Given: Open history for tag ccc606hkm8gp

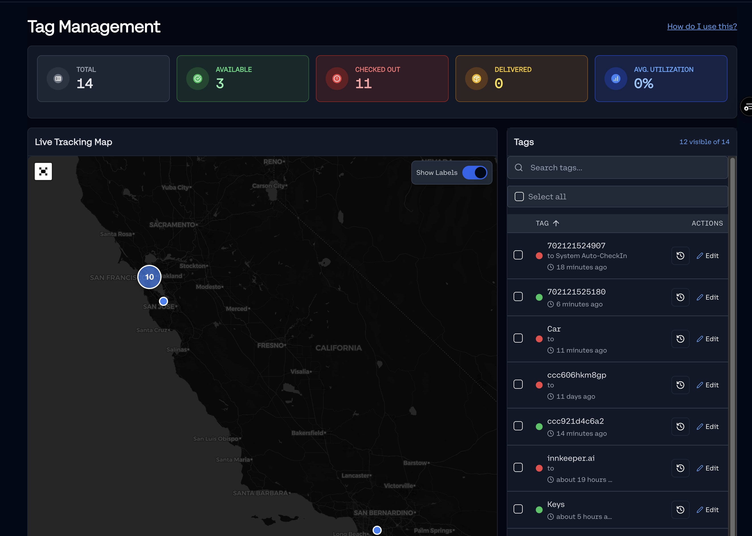Looking at the screenshot, I should (x=681, y=385).
